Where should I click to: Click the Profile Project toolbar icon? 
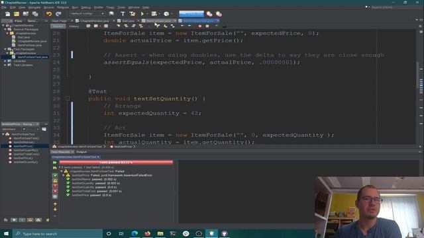click(x=166, y=14)
